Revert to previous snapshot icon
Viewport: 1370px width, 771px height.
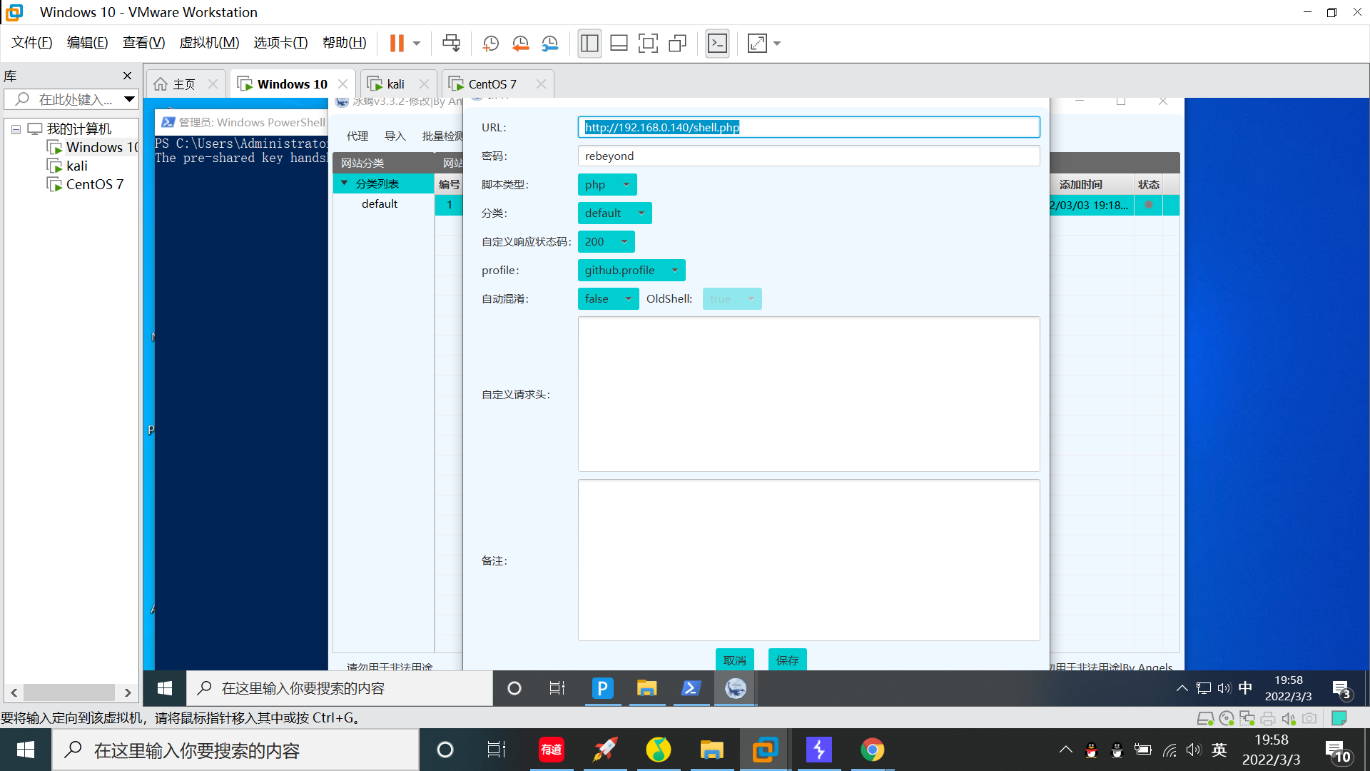click(520, 44)
